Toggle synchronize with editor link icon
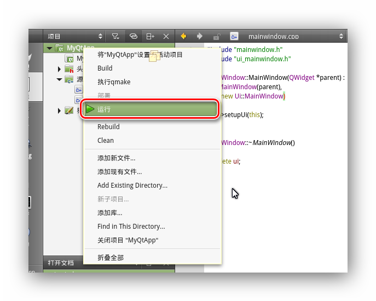The height and width of the screenshot is (301, 376). click(134, 36)
